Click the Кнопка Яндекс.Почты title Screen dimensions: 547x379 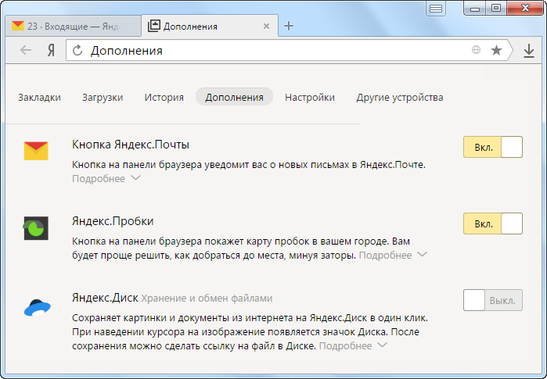pyautogui.click(x=131, y=145)
